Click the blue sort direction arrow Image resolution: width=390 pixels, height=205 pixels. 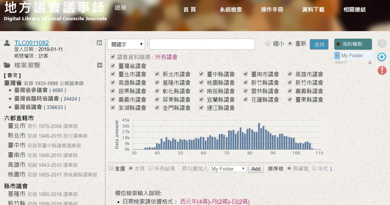pos(331,169)
